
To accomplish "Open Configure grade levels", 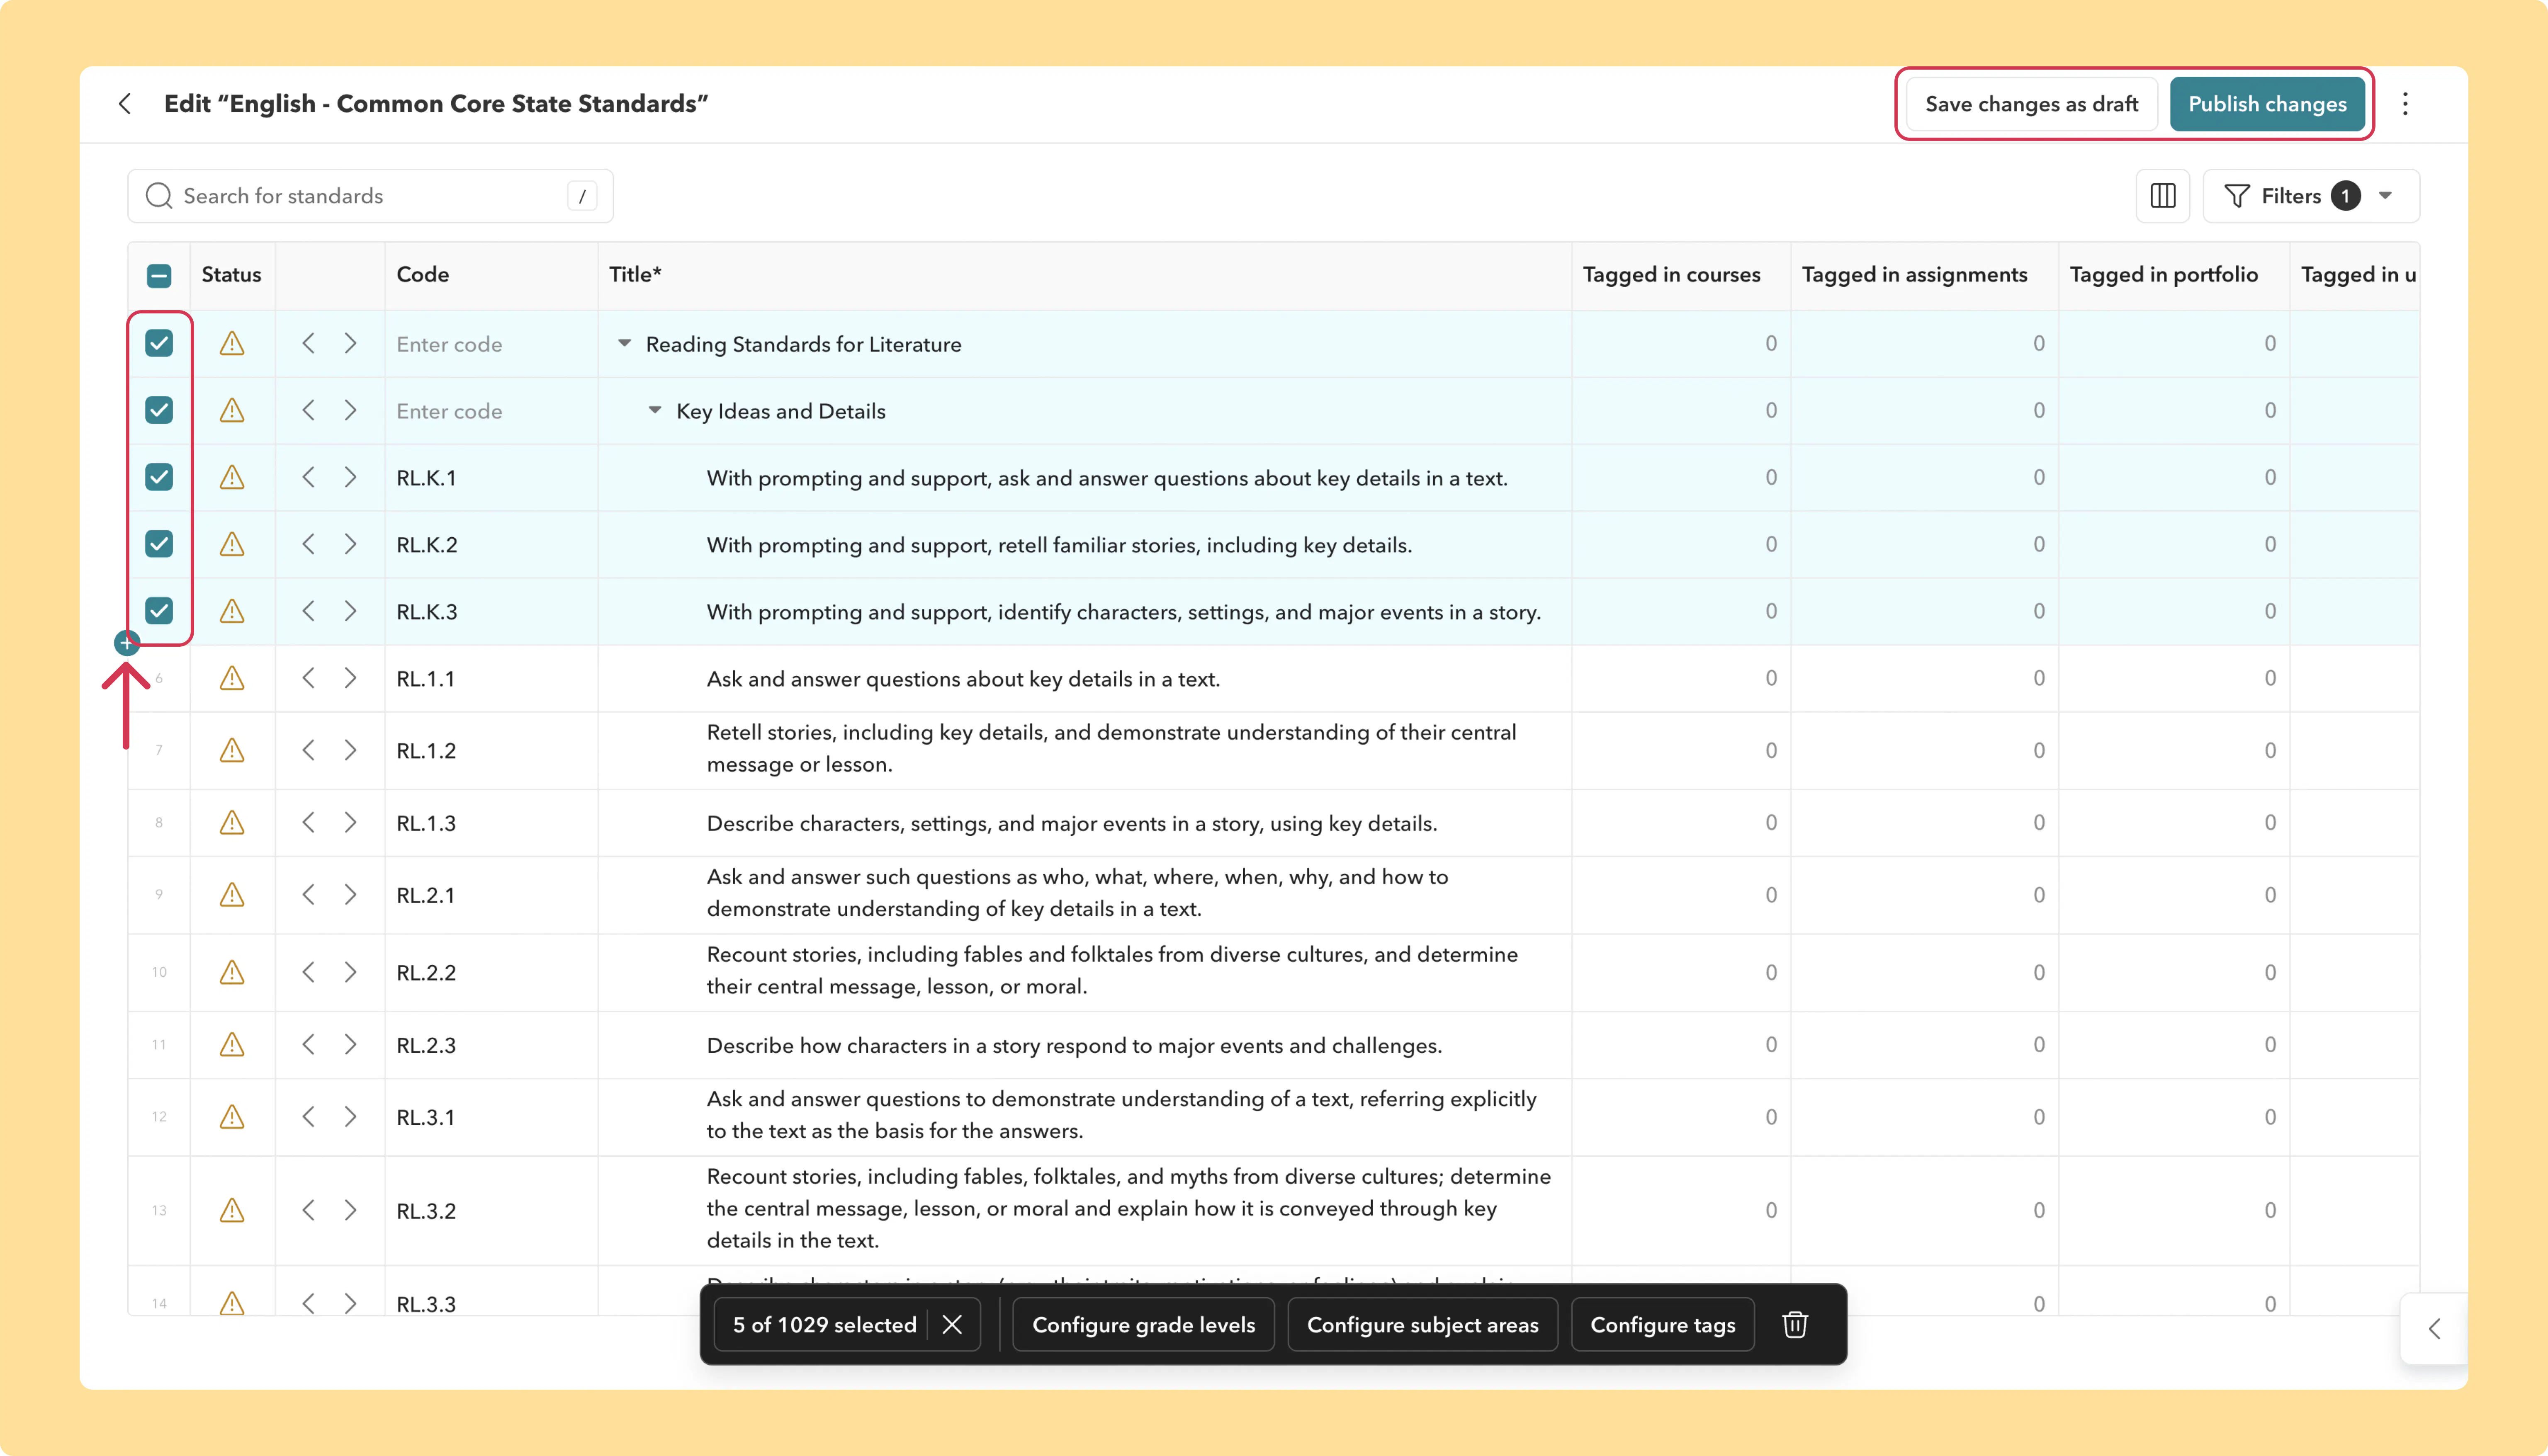I will click(1143, 1325).
